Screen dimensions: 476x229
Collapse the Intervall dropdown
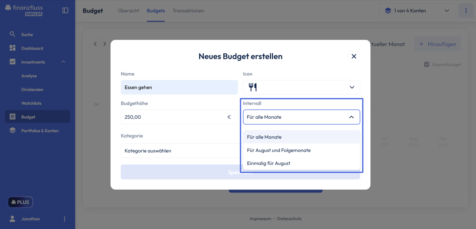click(351, 117)
